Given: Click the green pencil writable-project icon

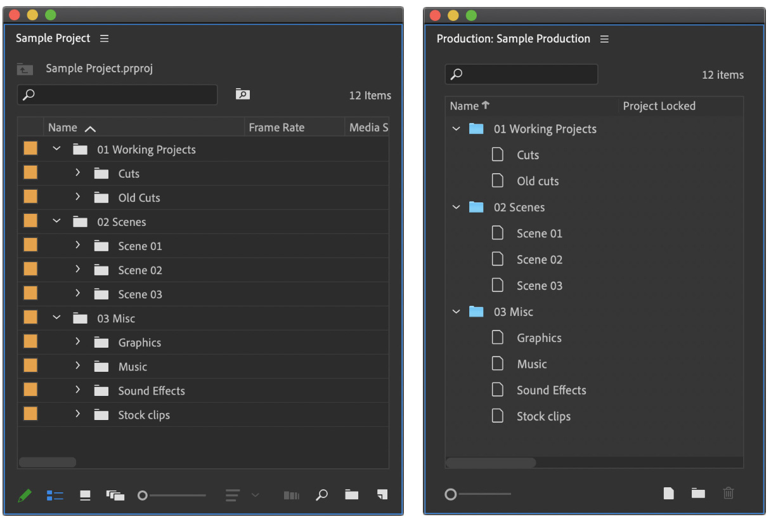Looking at the screenshot, I should click(25, 496).
